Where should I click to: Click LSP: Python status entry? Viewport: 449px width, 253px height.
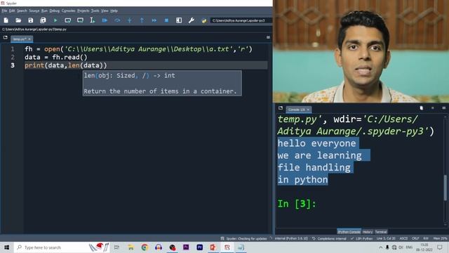[362, 238]
